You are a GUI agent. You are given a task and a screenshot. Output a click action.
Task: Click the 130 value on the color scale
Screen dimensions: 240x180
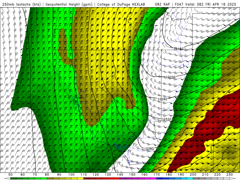click(x=108, y=175)
